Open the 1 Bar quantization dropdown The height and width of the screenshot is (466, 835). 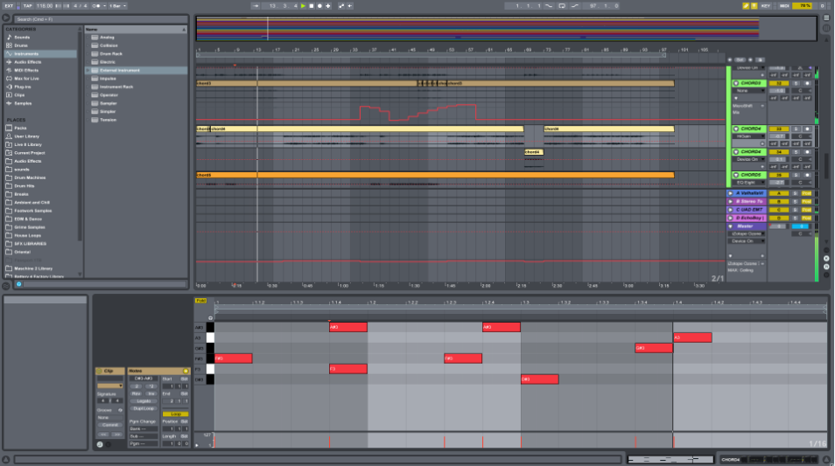117,6
